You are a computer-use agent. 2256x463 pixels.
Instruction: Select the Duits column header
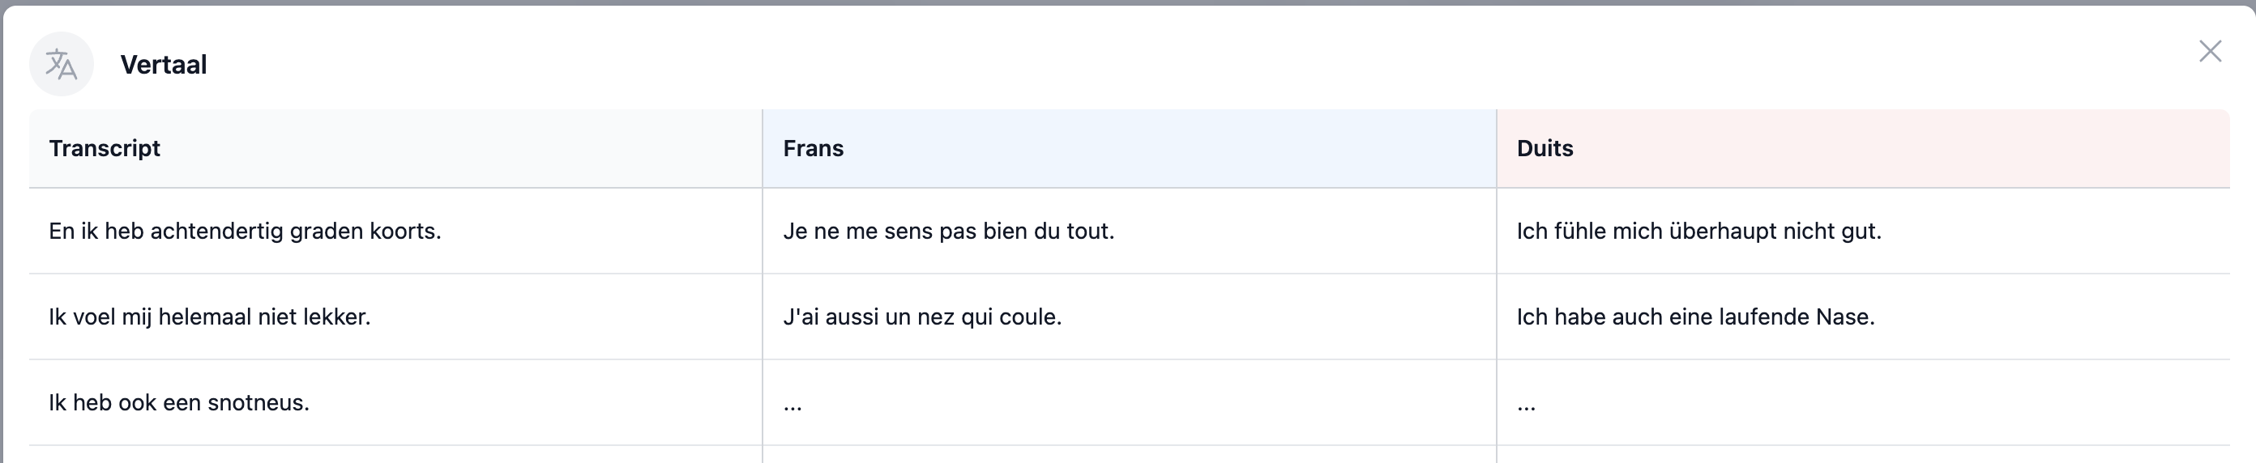click(x=1544, y=149)
